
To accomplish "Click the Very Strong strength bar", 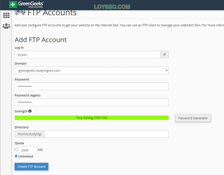I will (91, 118).
